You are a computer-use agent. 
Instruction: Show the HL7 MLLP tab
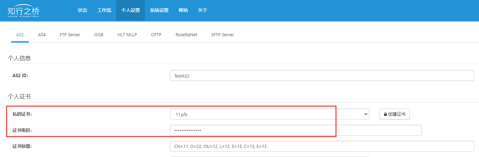pos(127,35)
